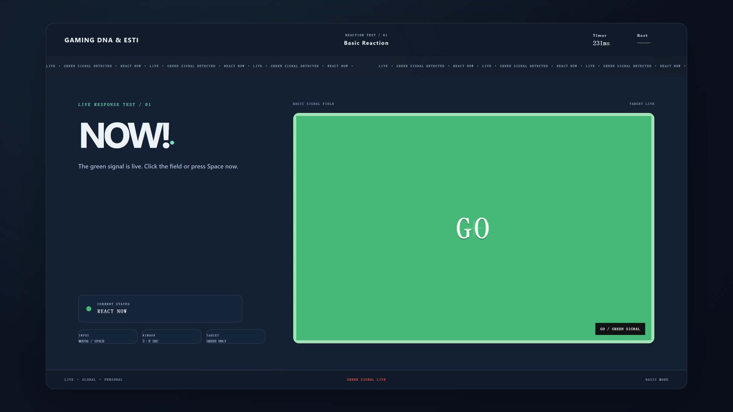733x412 pixels.
Task: Click PERSONAL in the footer
Action: (x=113, y=380)
